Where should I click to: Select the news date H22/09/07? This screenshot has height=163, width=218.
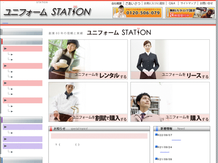coord(165,135)
